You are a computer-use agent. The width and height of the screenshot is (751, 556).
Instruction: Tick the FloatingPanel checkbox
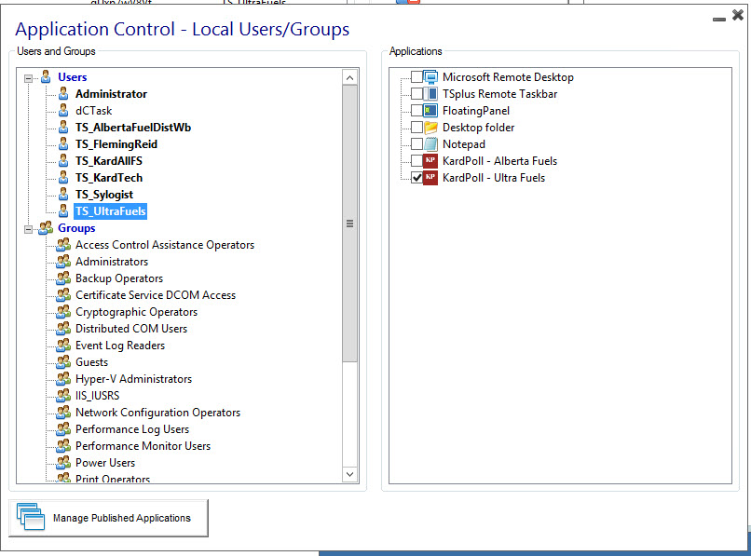click(x=416, y=111)
